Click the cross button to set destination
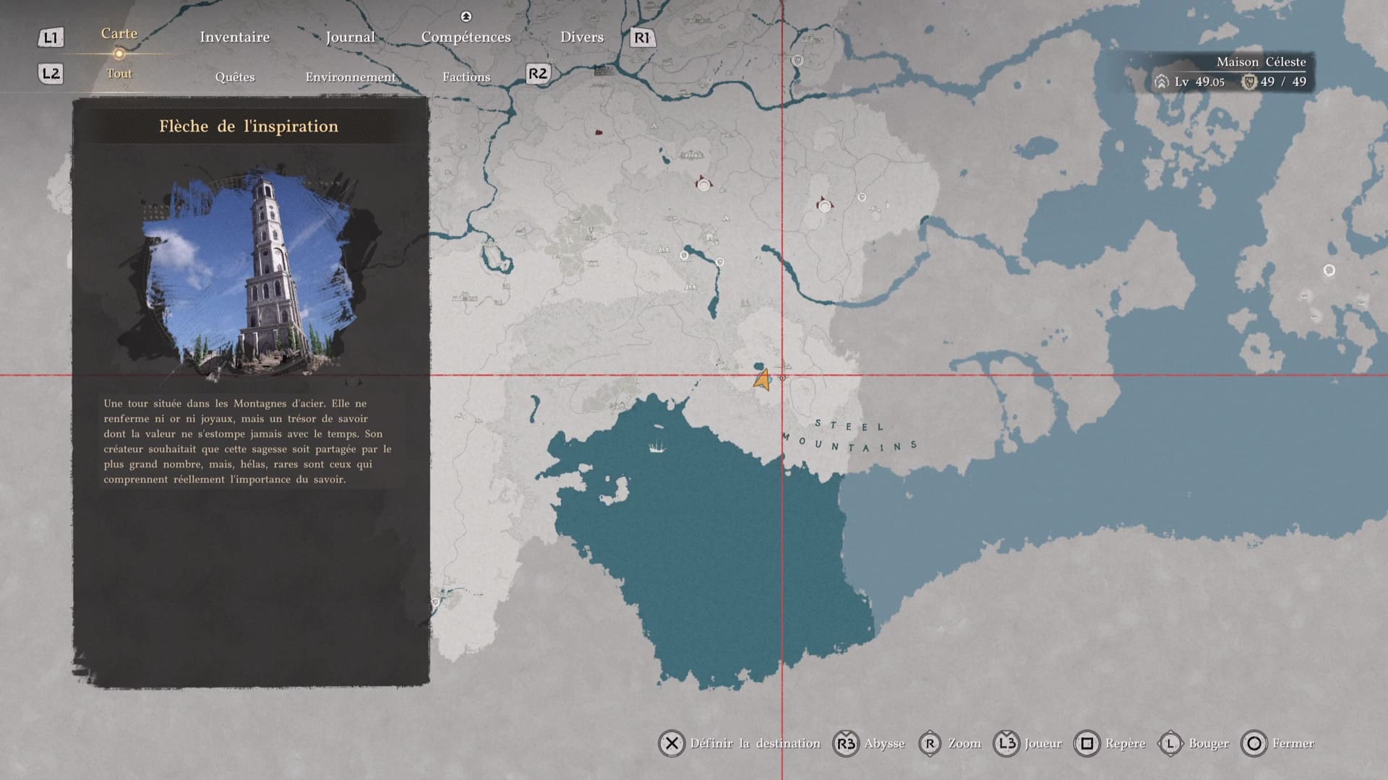This screenshot has width=1388, height=780. coord(672,743)
